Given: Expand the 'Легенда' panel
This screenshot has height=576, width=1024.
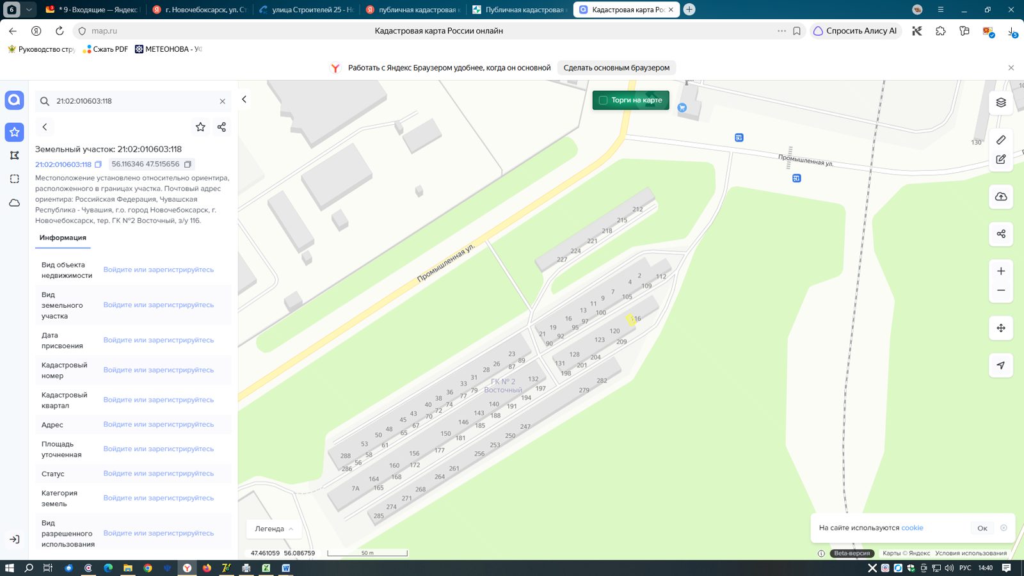Looking at the screenshot, I should (274, 529).
